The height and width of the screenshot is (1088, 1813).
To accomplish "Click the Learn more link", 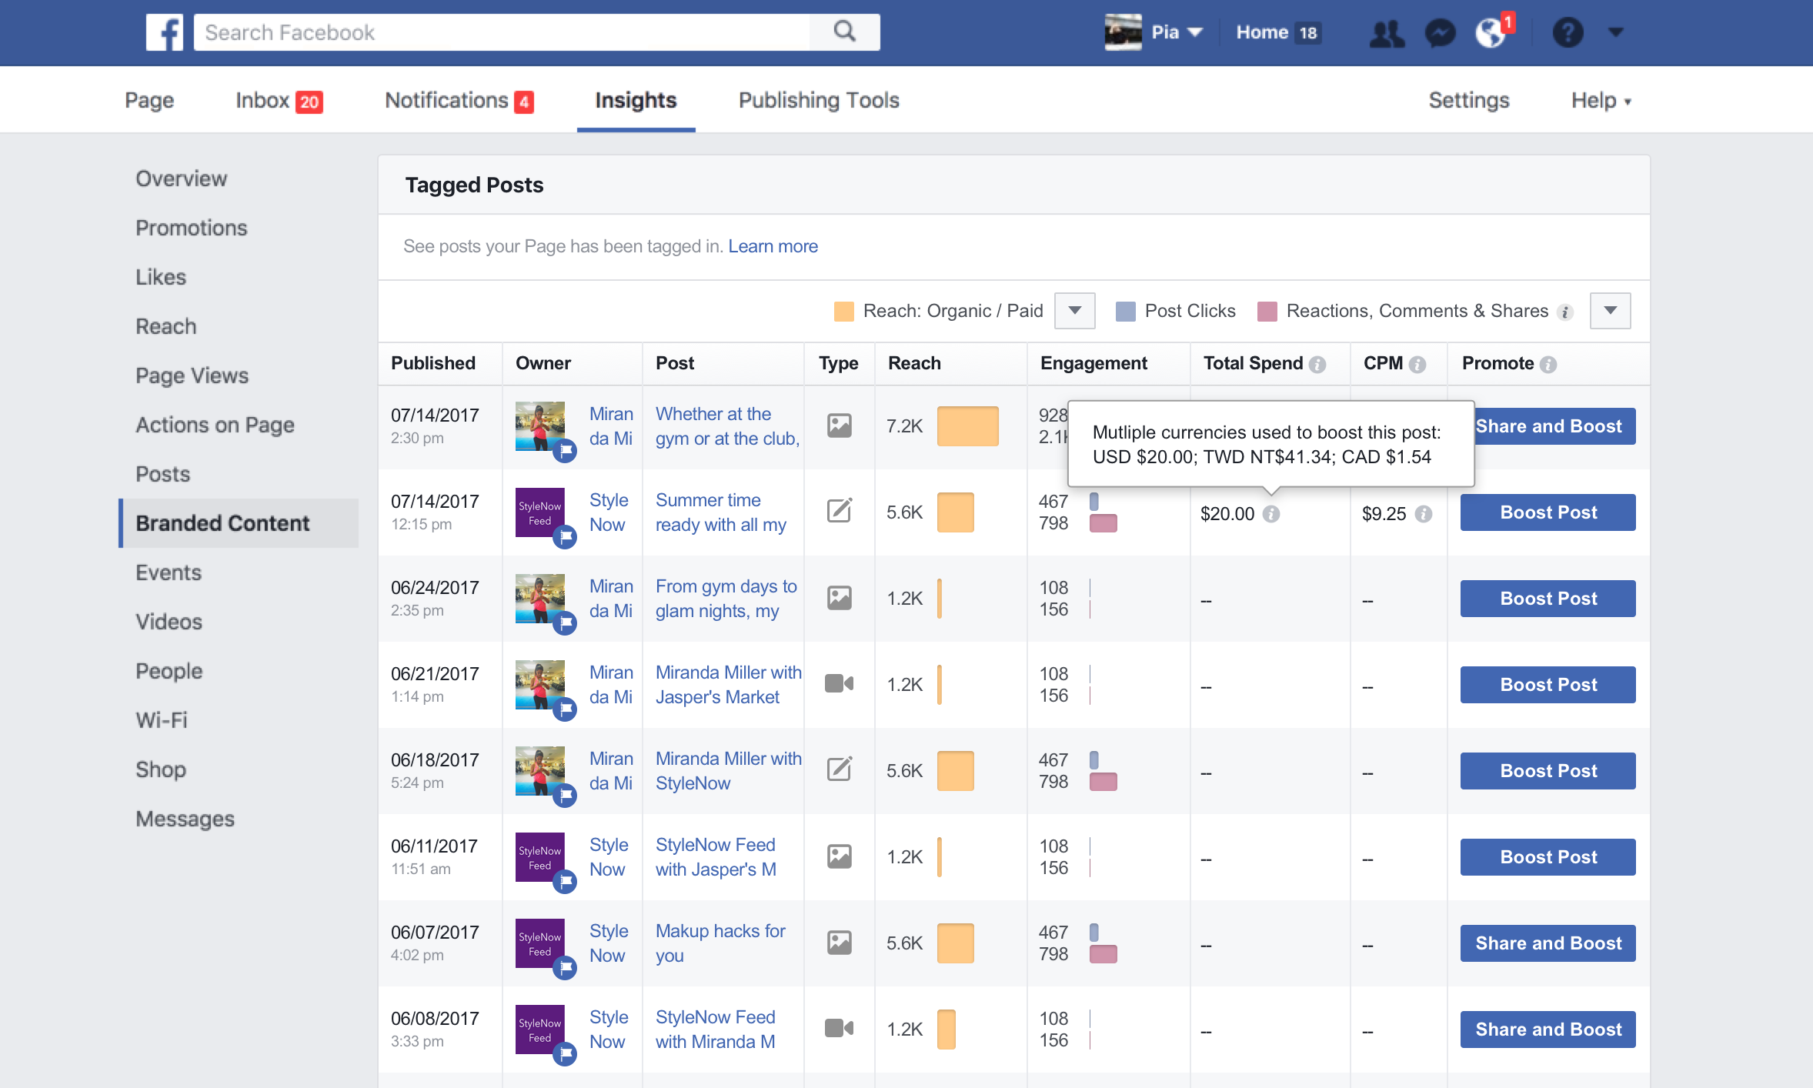I will pyautogui.click(x=773, y=246).
